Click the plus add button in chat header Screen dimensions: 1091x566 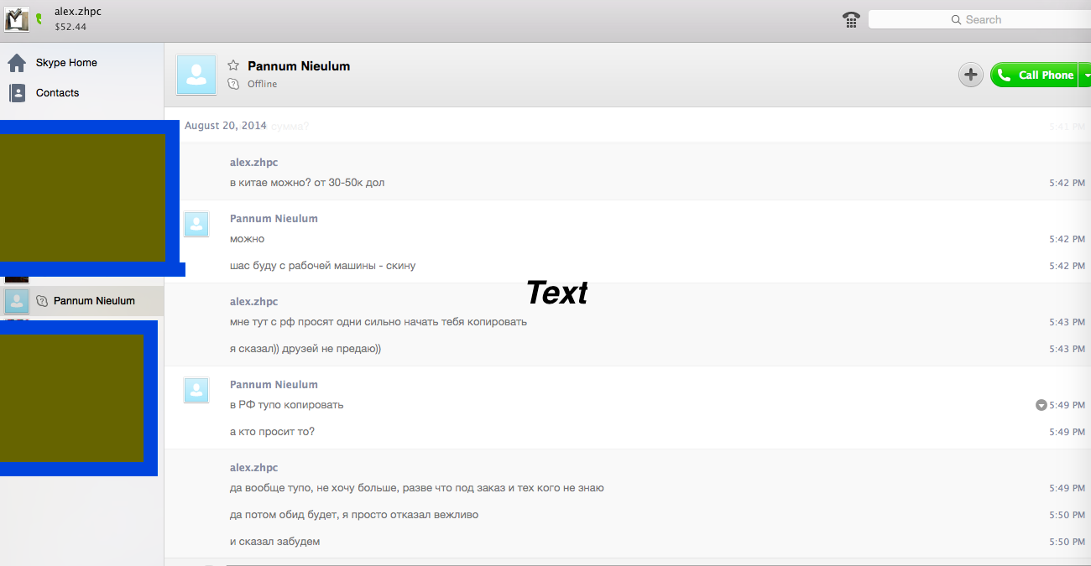coord(970,75)
